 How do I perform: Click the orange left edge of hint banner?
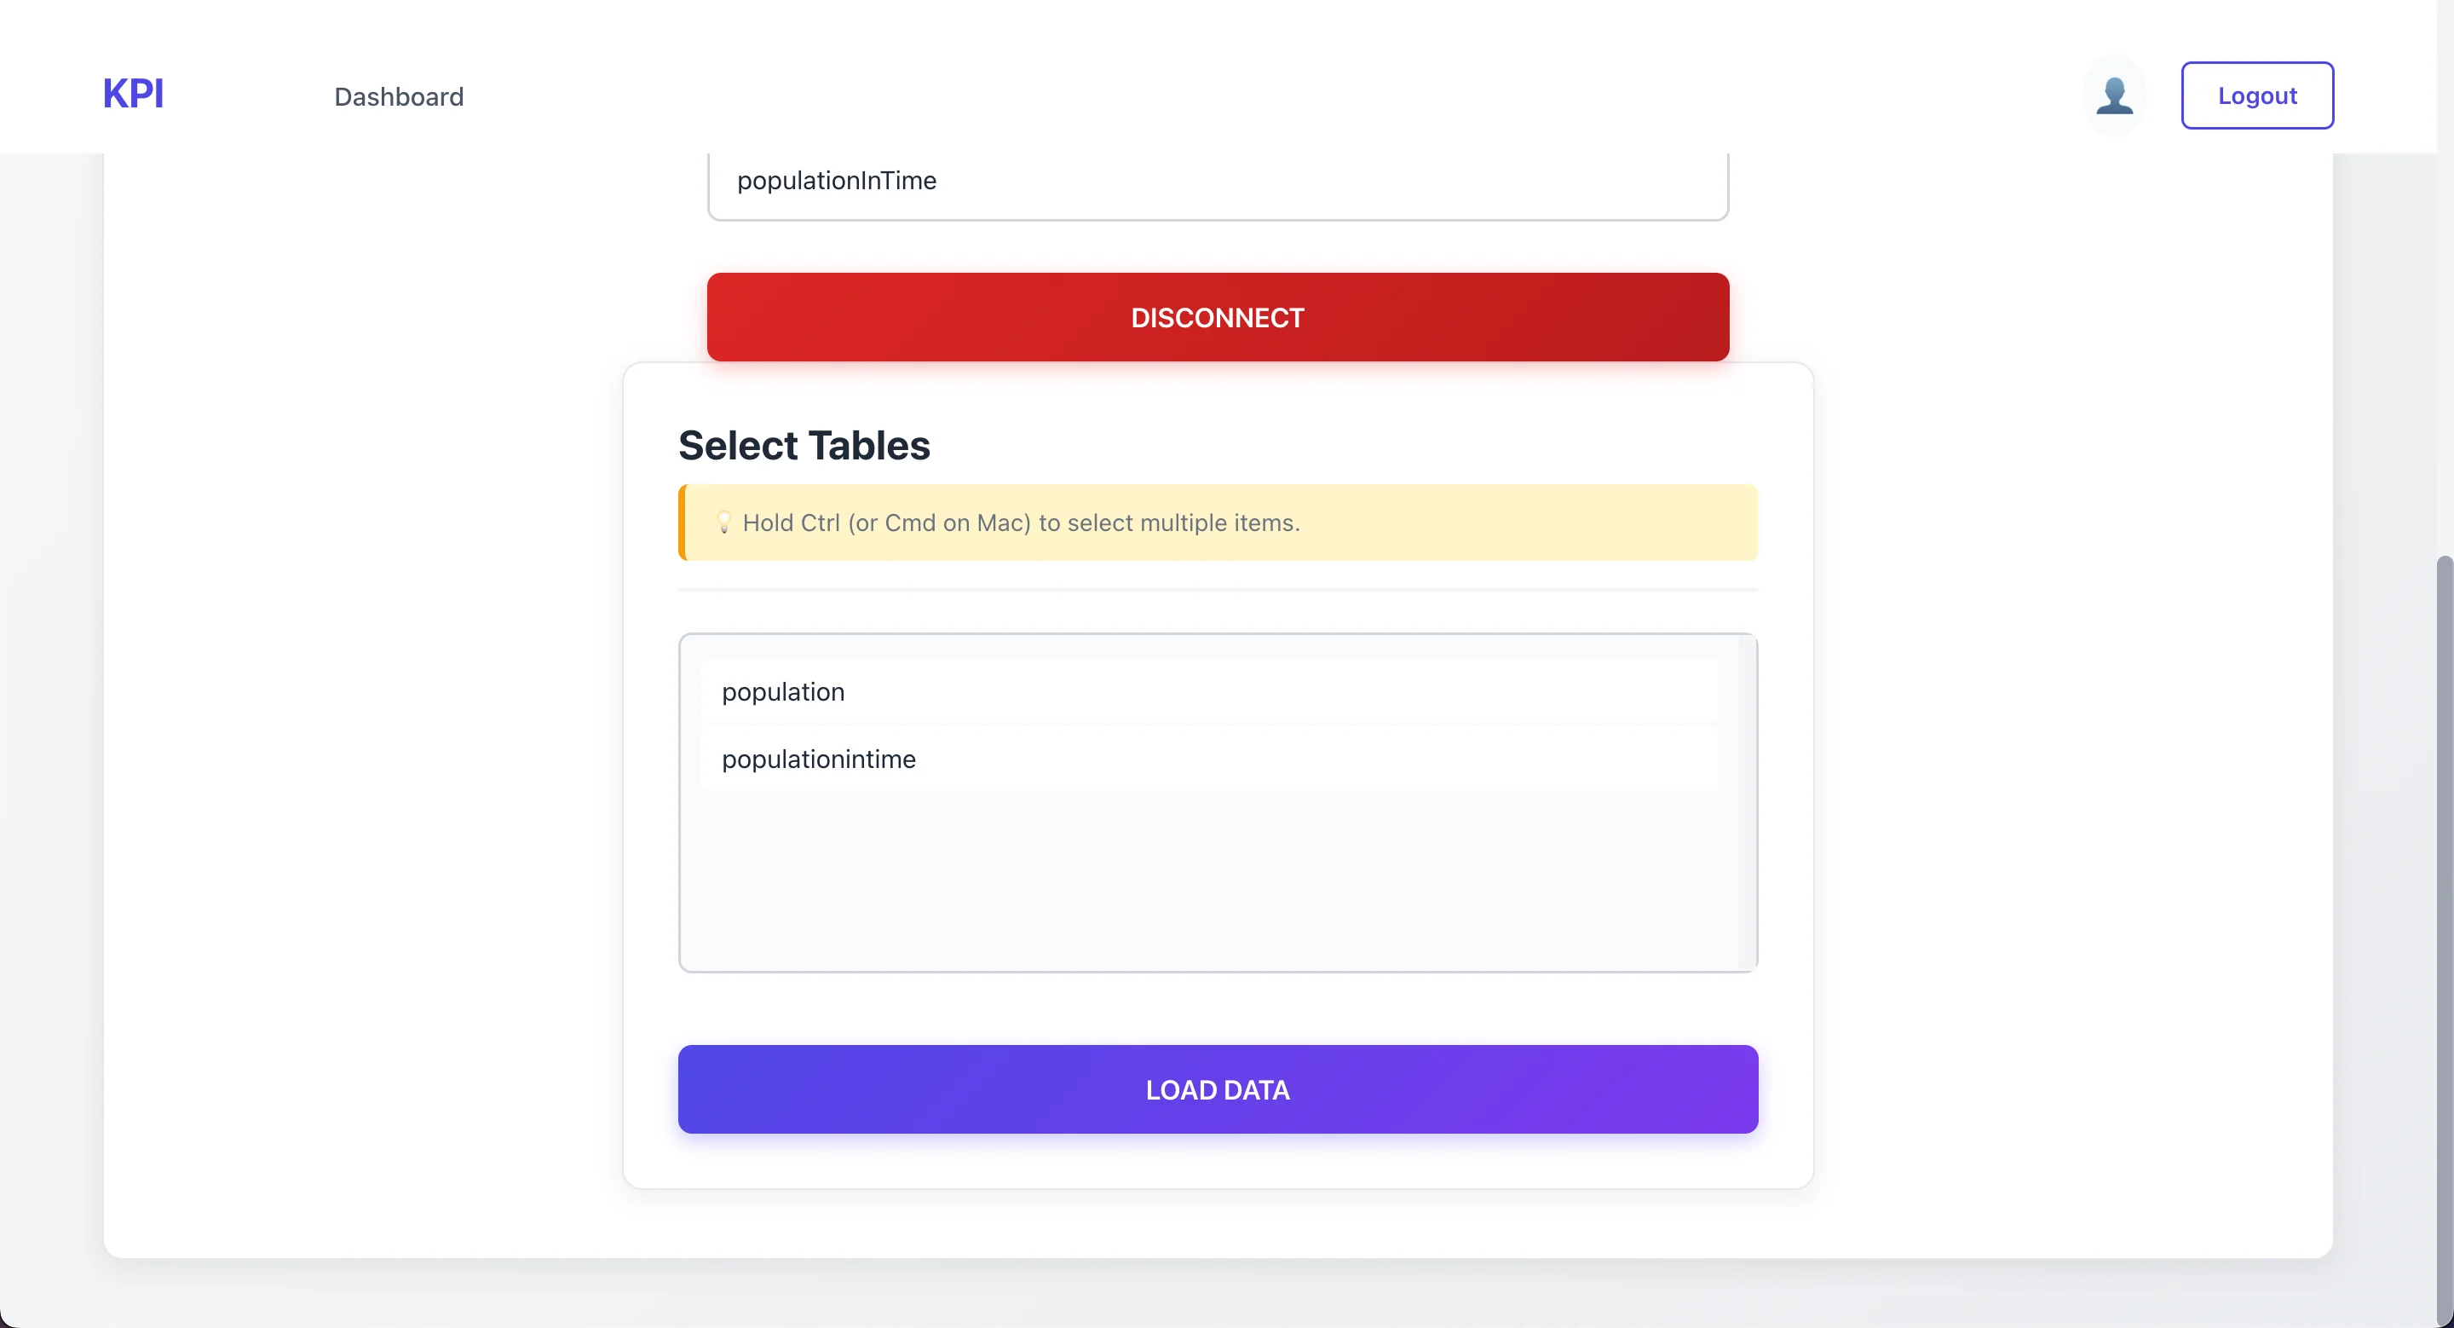click(x=682, y=523)
